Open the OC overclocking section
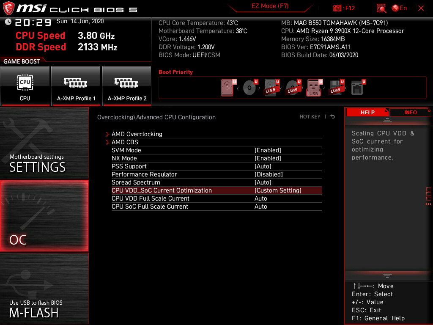This screenshot has width=433, height=325. tap(44, 216)
